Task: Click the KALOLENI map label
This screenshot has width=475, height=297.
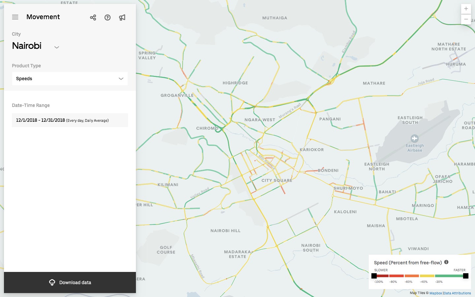Action: [x=345, y=212]
